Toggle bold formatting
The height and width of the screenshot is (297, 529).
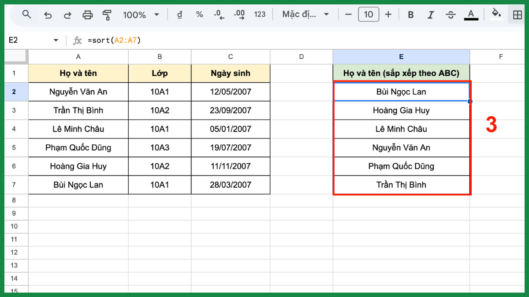pyautogui.click(x=410, y=15)
